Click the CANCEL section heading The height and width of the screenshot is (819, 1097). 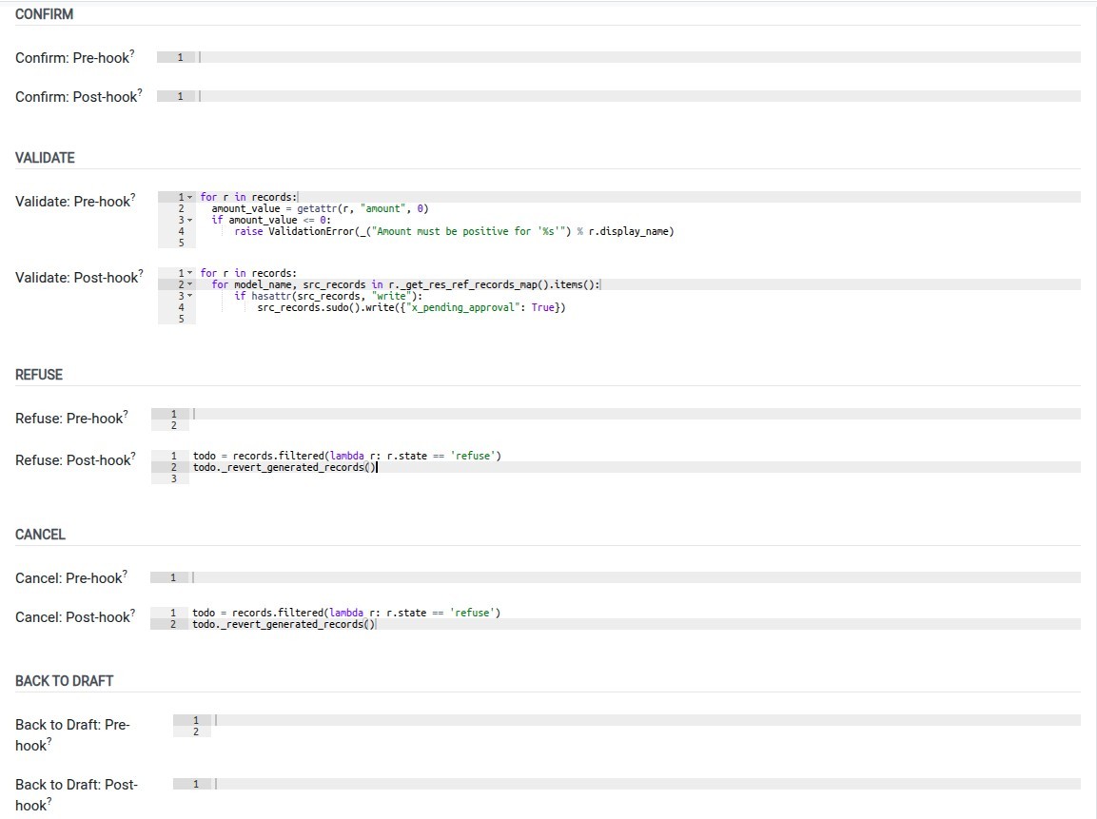point(40,535)
